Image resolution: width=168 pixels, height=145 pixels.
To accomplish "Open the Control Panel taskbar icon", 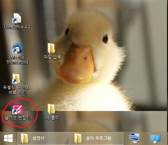I will (x=155, y=138).
